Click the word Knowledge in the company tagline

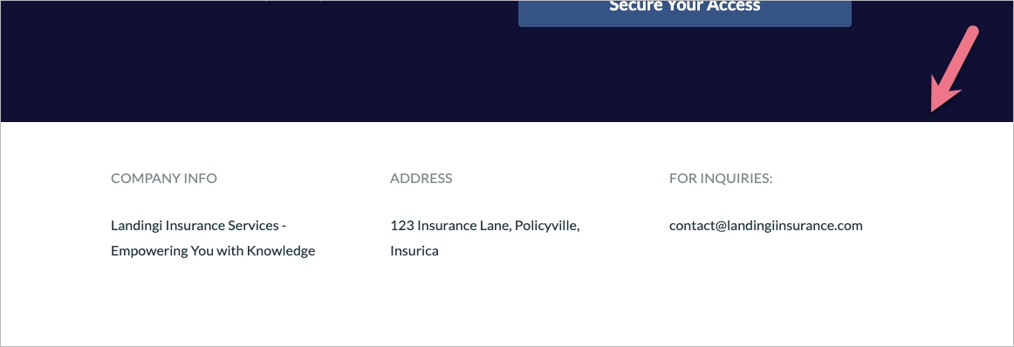pyautogui.click(x=282, y=251)
